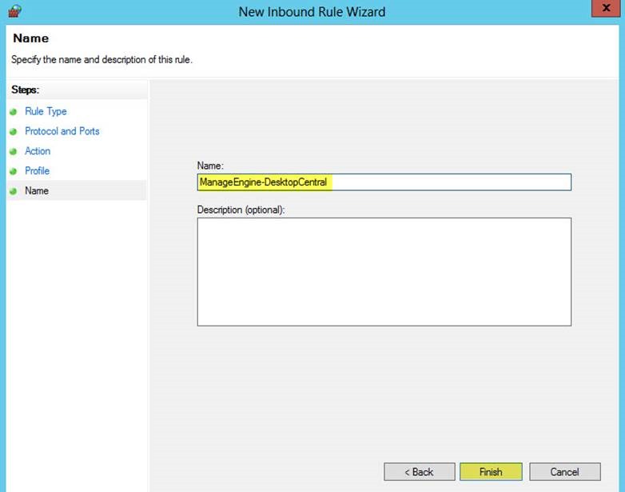Click the Name field containing ManageEngine-DesktopCentral
Screen dimensions: 625x492
click(384, 182)
